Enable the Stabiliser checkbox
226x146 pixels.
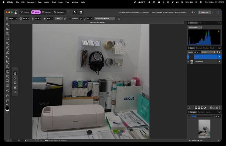pyautogui.click(x=70, y=18)
